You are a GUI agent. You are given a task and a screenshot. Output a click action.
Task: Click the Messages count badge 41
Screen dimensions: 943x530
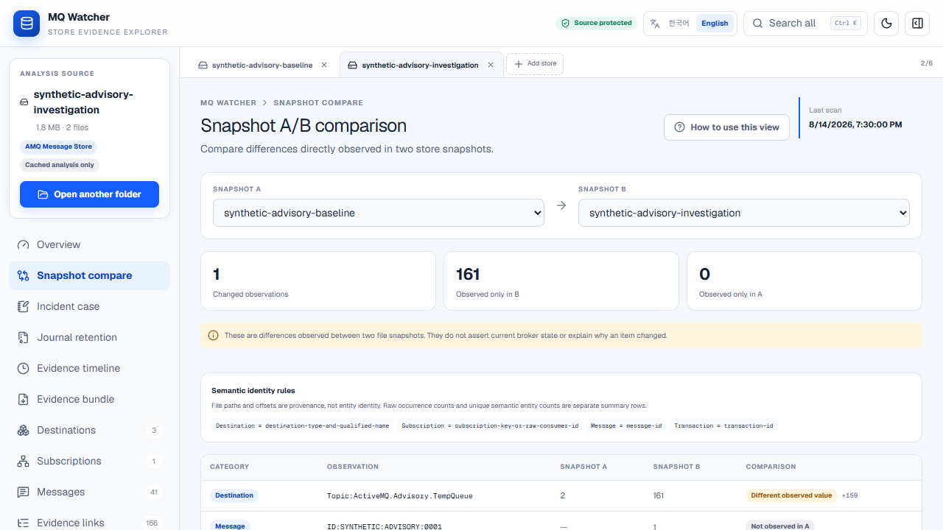(154, 492)
